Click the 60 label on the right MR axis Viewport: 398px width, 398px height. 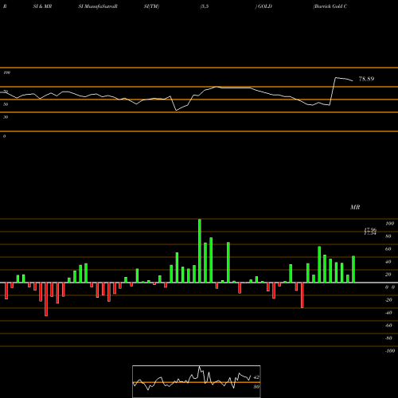point(388,249)
